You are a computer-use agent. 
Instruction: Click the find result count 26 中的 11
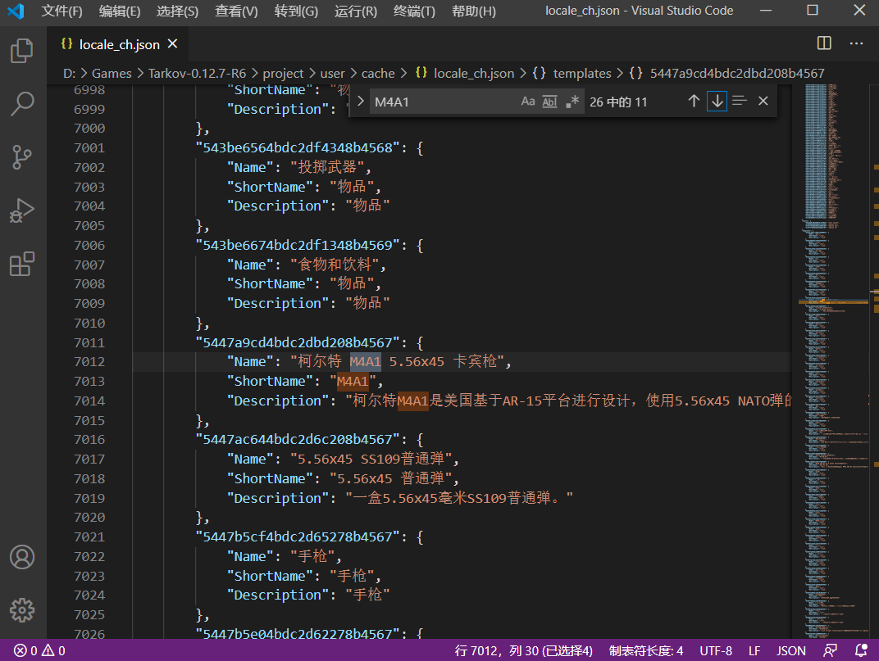[618, 102]
